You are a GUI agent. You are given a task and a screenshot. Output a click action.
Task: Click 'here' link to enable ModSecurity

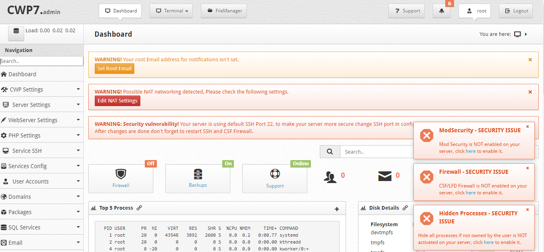tap(471, 151)
